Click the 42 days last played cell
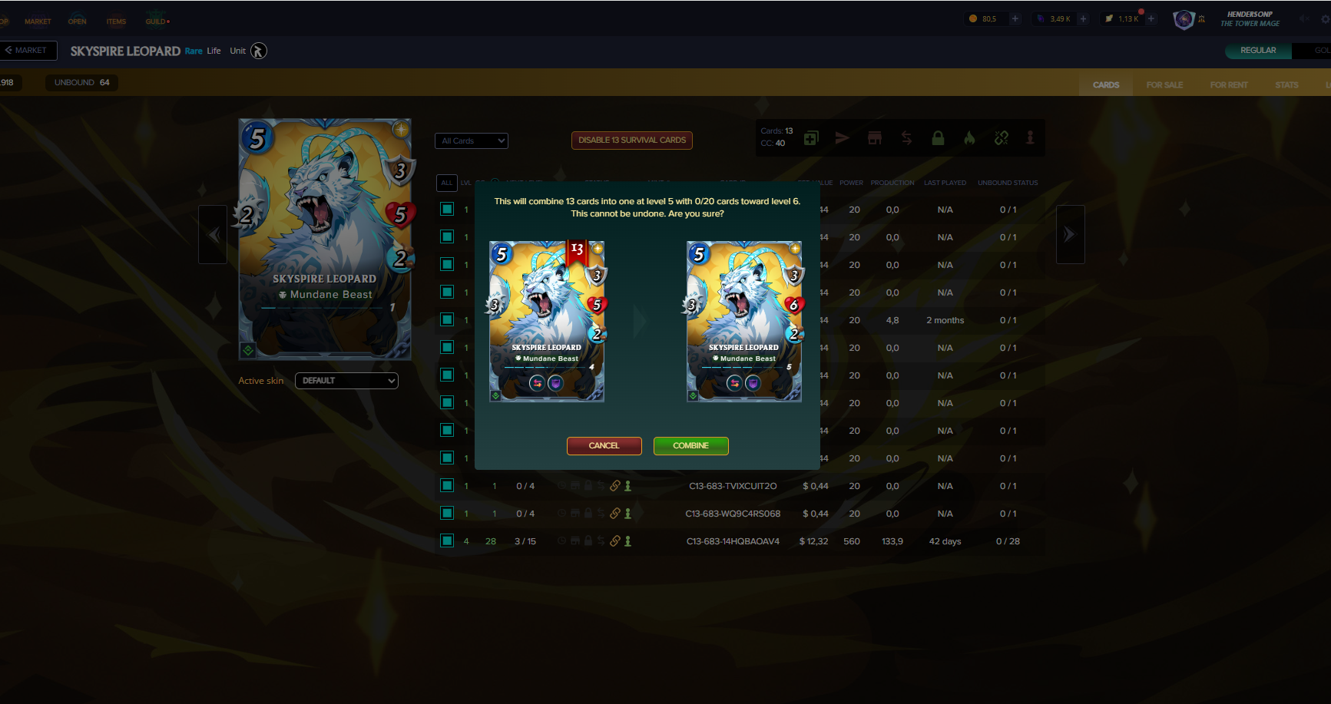 945,541
